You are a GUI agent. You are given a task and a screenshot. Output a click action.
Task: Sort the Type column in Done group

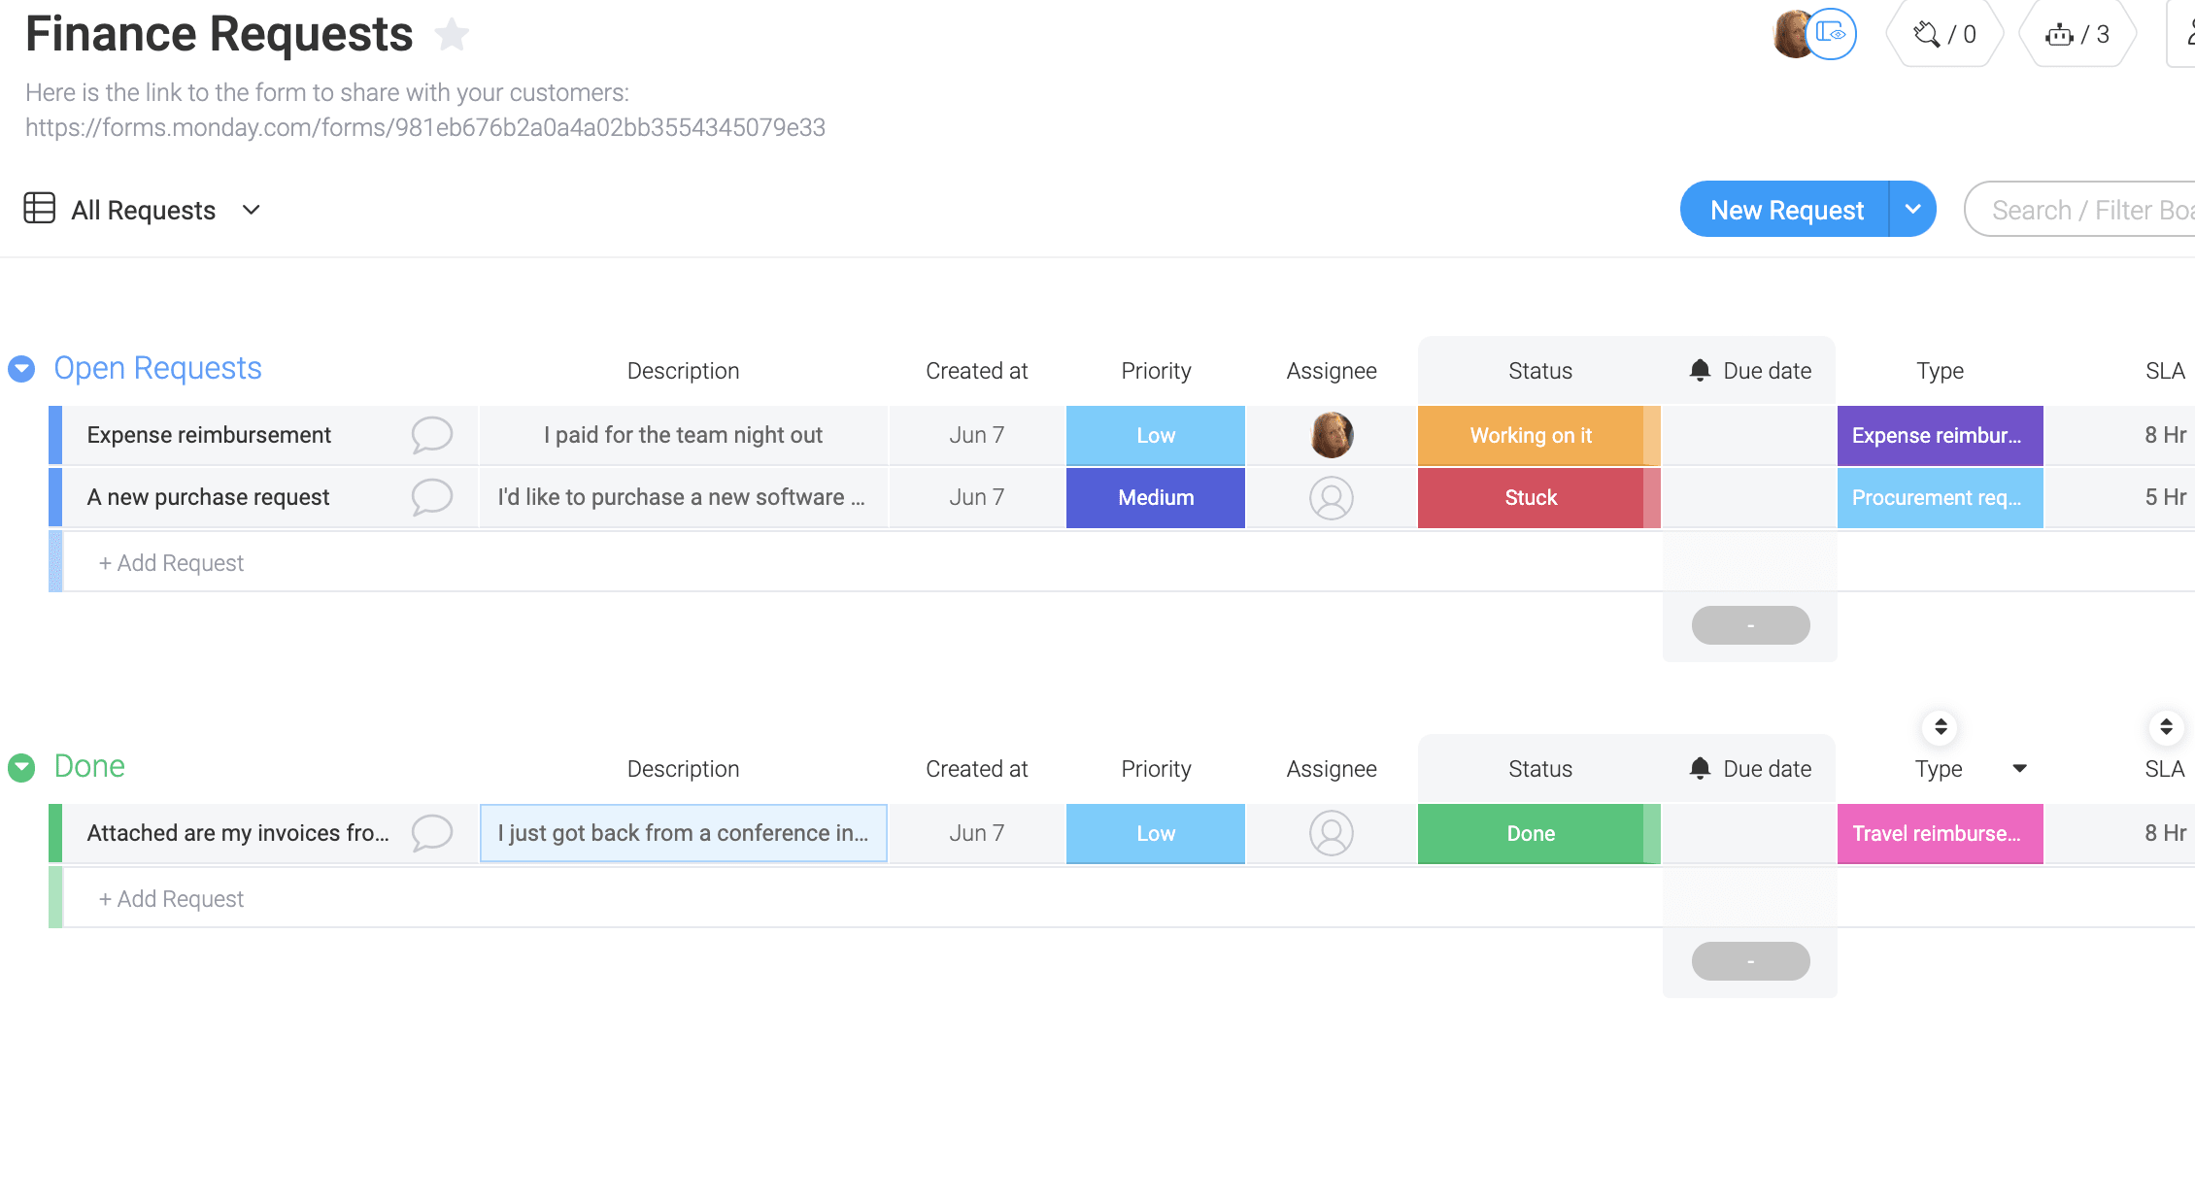click(1940, 726)
